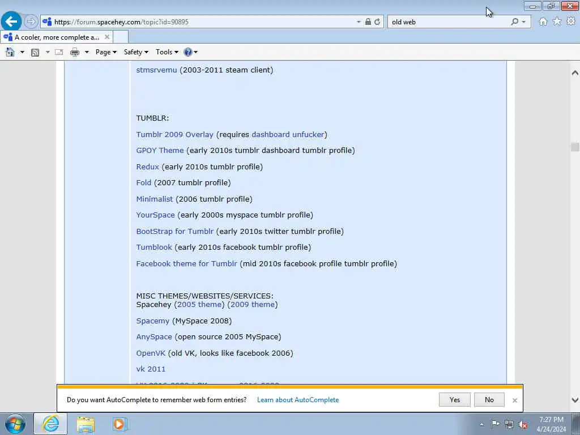
Task: Open the Redux link
Action: (148, 167)
